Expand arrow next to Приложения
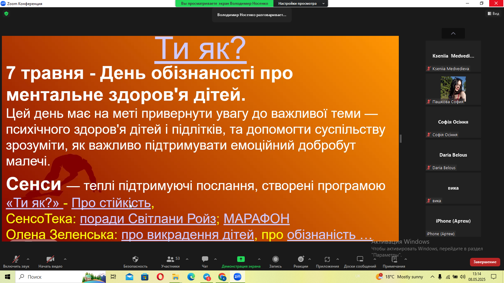 338,259
